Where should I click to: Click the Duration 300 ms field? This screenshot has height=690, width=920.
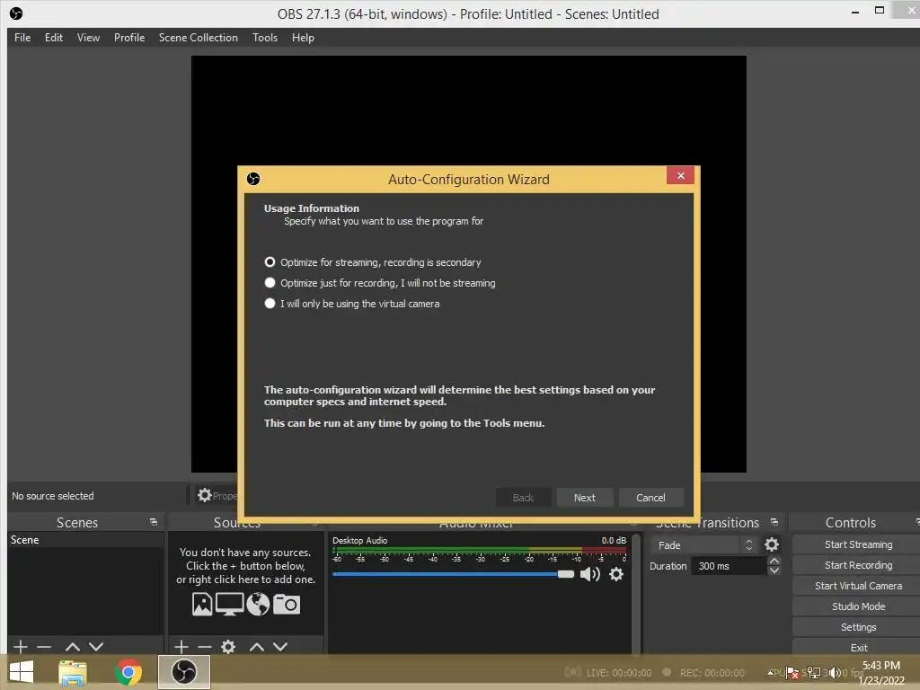[730, 566]
